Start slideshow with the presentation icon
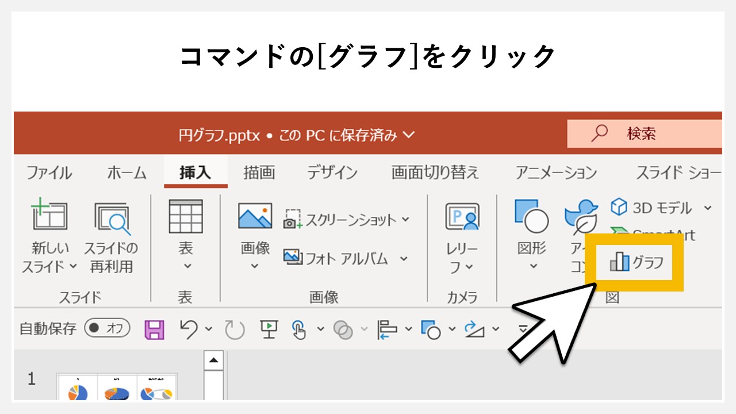The width and height of the screenshot is (736, 414). pos(268,329)
